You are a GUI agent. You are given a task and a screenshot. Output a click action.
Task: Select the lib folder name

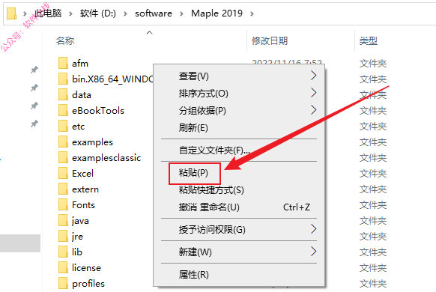click(x=77, y=252)
